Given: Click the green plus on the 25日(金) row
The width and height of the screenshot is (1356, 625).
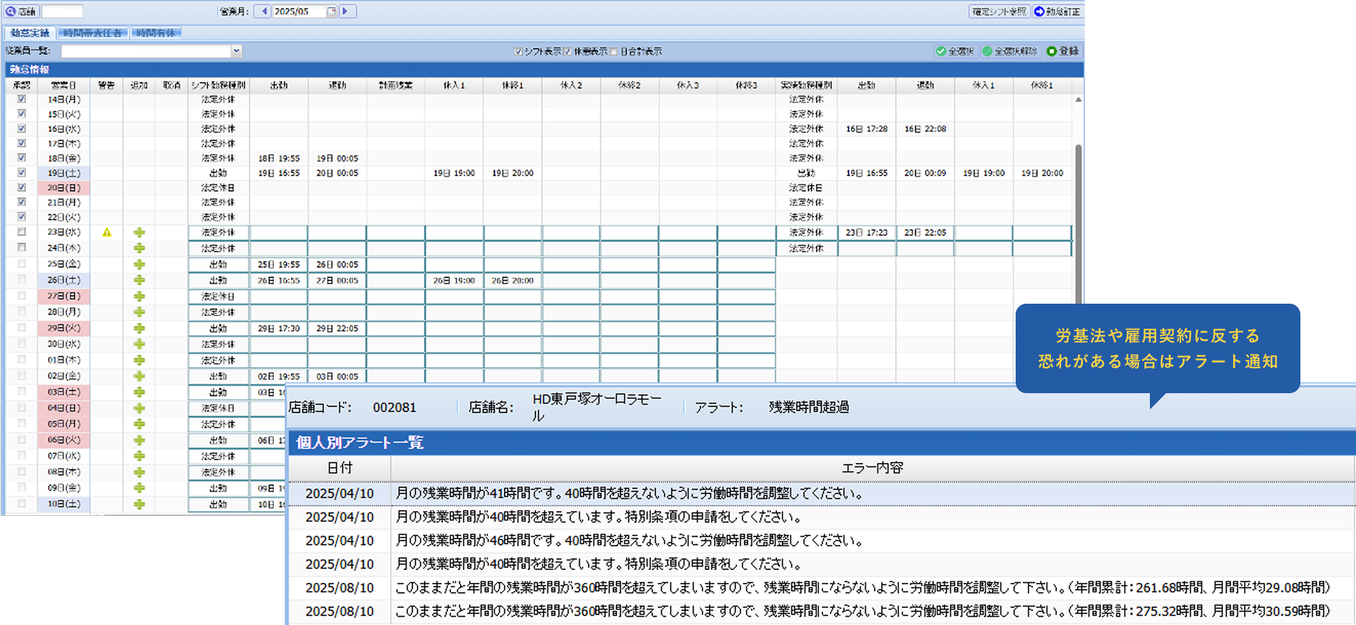Looking at the screenshot, I should (139, 264).
